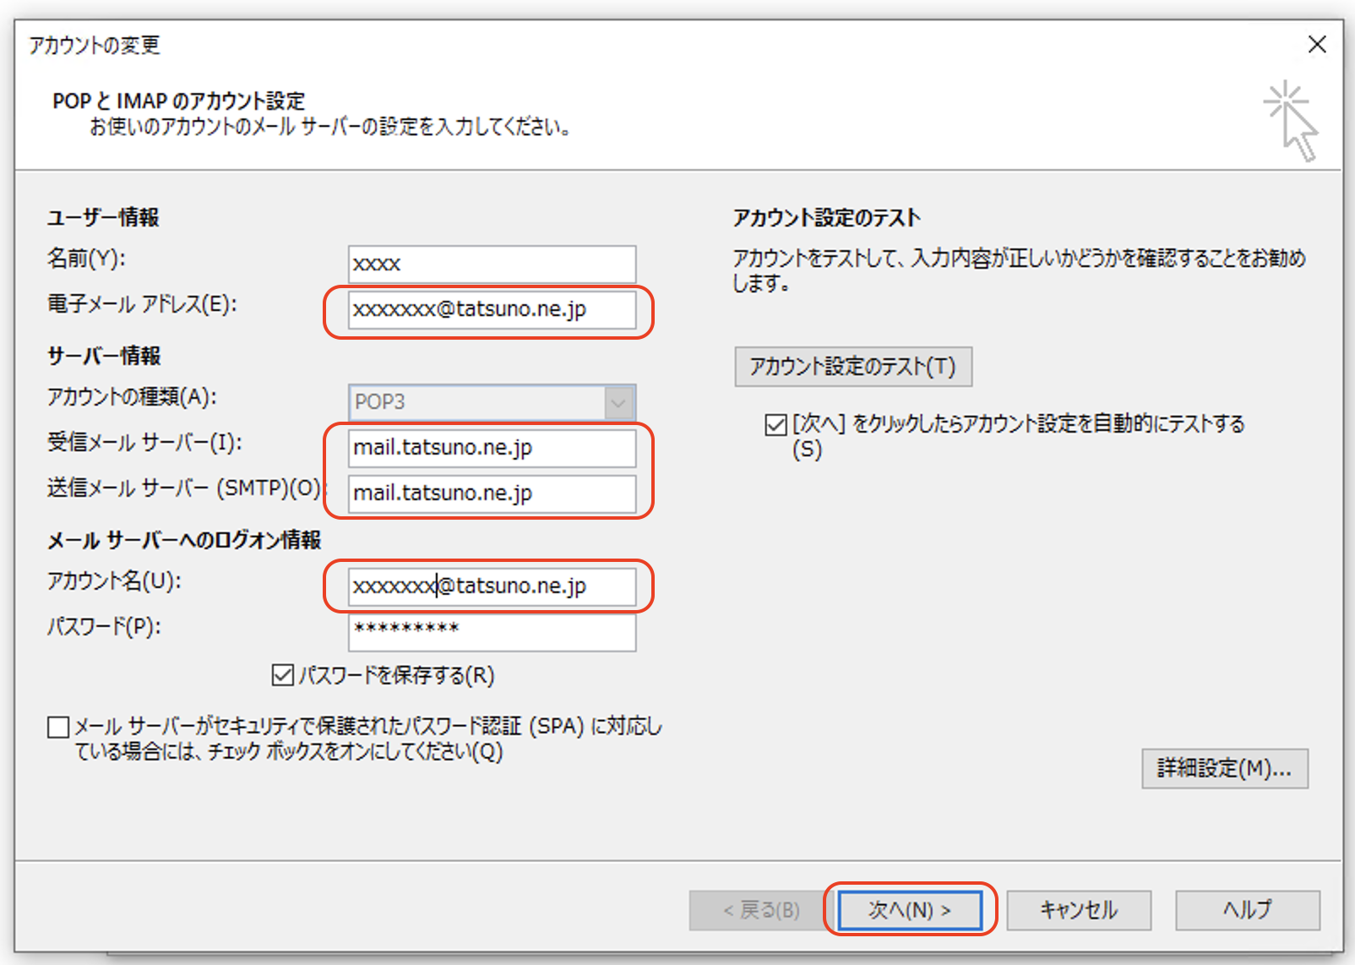The width and height of the screenshot is (1355, 965).
Task: Open 詳細設定(M)... advanced settings
Action: click(x=1224, y=768)
